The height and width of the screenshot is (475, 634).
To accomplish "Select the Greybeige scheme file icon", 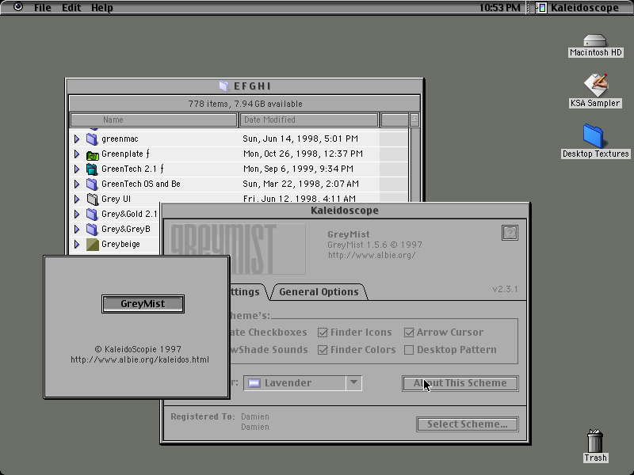I will click(92, 245).
